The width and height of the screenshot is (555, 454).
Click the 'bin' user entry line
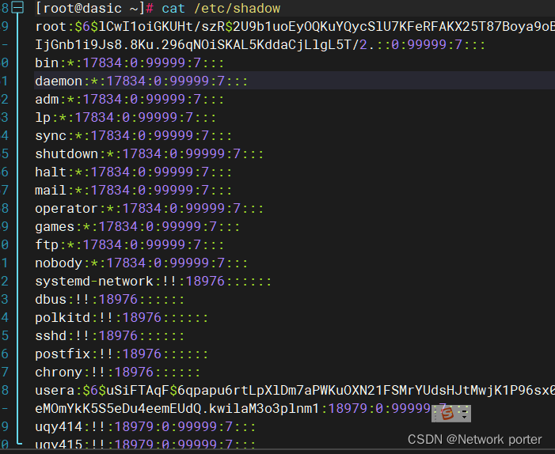pyautogui.click(x=130, y=63)
